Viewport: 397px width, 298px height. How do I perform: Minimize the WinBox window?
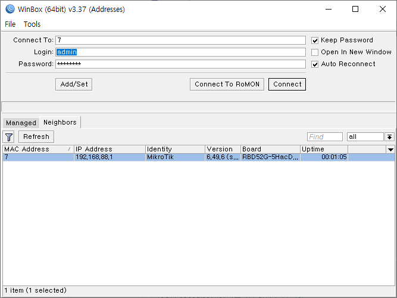tap(329, 9)
